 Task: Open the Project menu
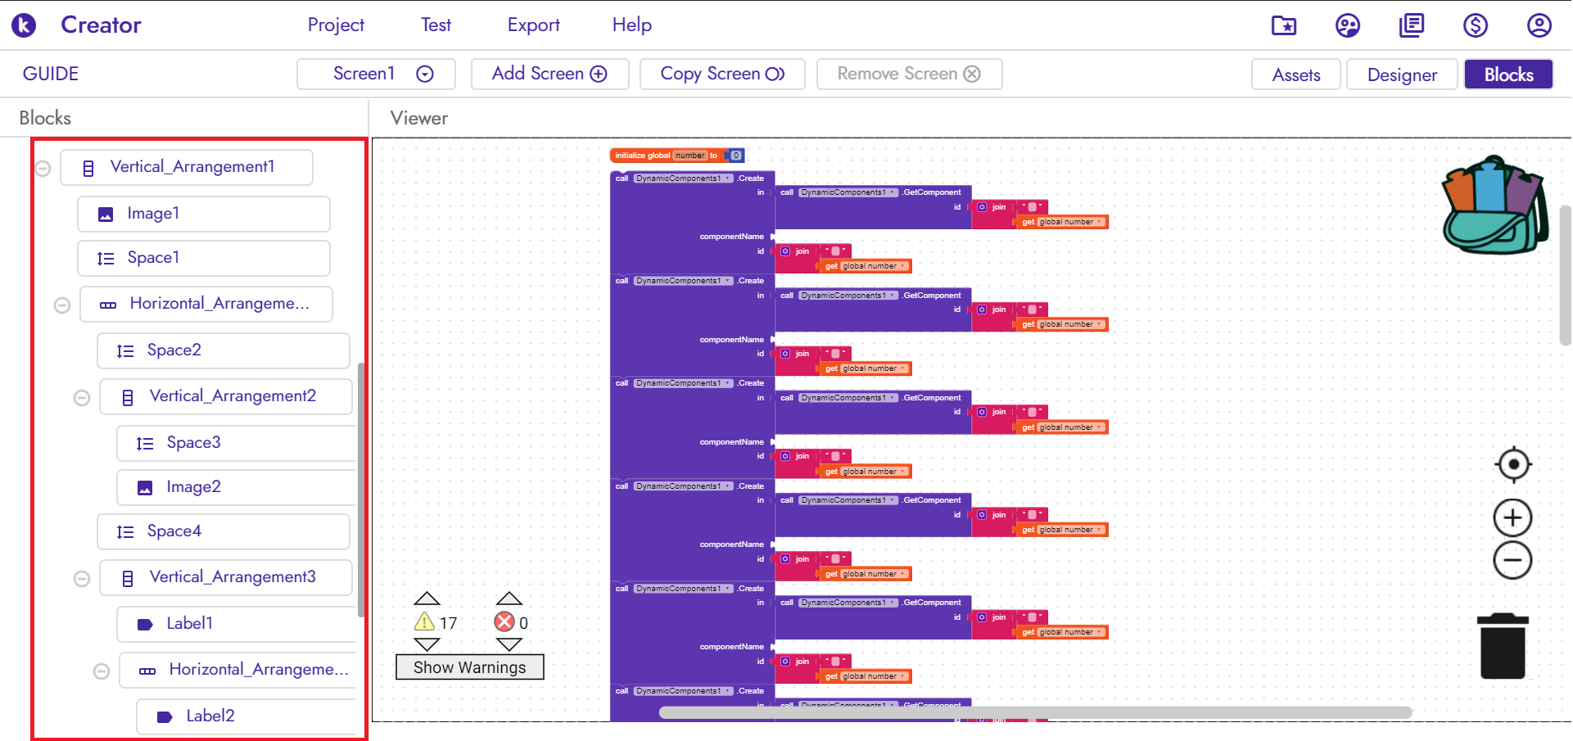tap(336, 25)
